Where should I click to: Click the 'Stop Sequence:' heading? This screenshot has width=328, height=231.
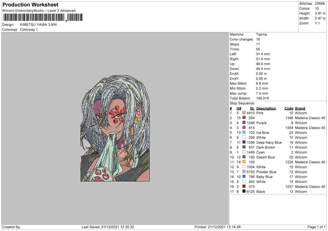click(242, 103)
